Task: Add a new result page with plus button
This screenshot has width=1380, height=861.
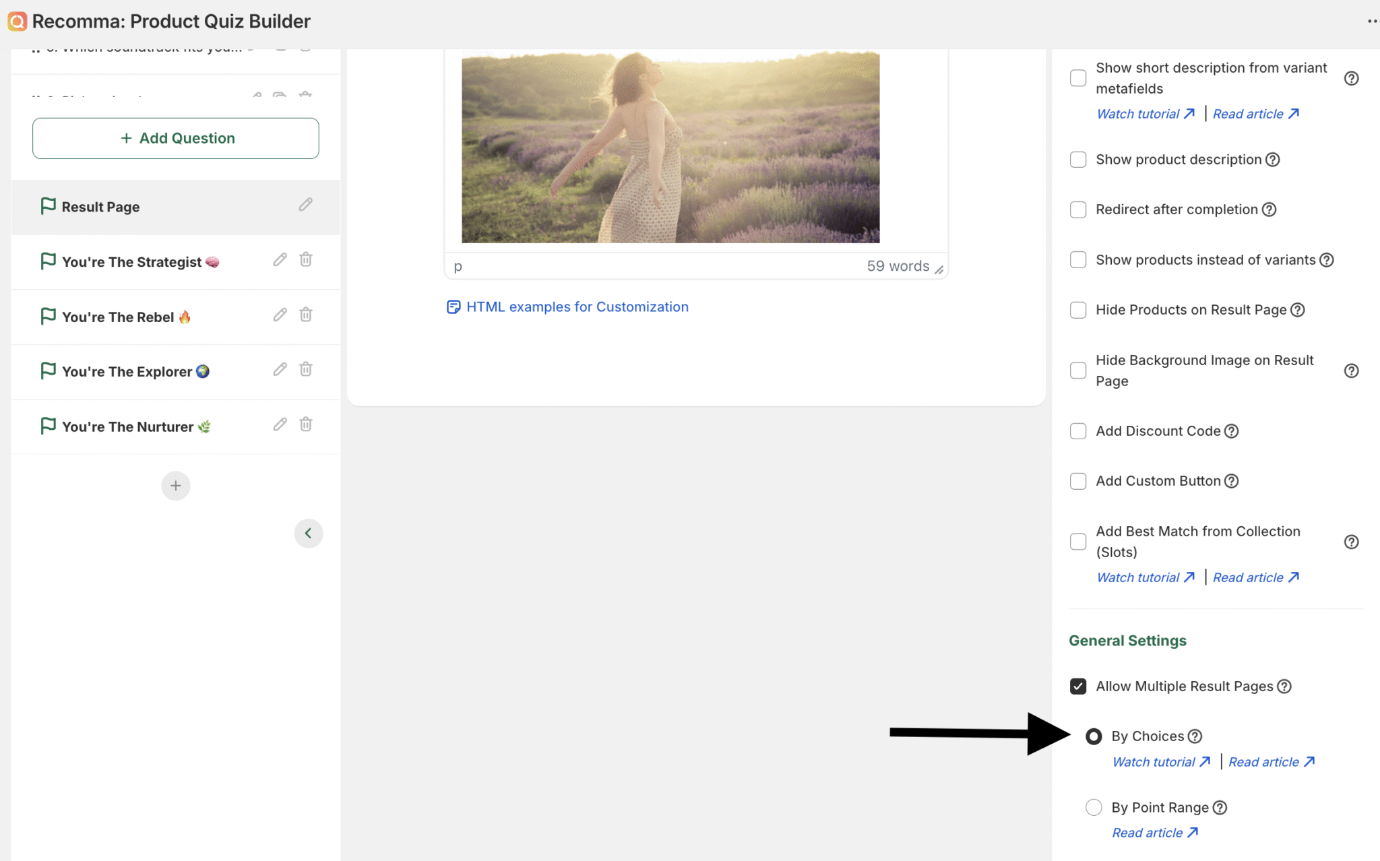Action: 175,485
